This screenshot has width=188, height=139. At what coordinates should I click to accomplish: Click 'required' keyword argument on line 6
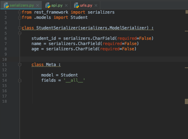[x=127, y=38]
